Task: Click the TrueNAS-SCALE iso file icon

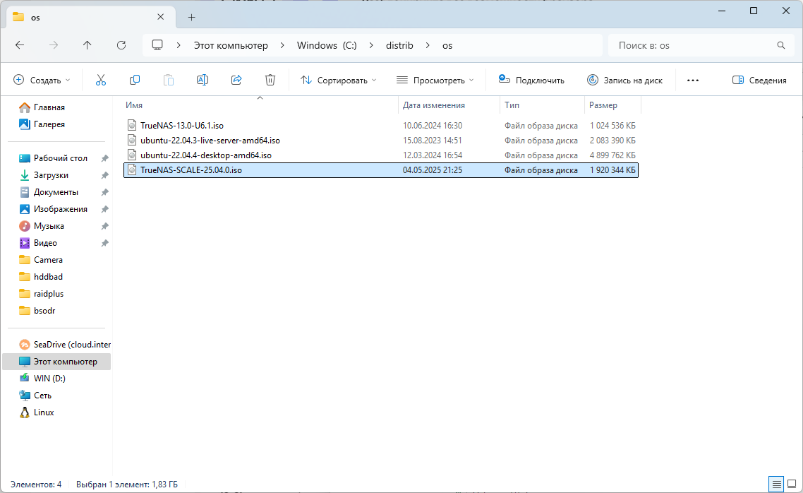Action: click(x=132, y=170)
